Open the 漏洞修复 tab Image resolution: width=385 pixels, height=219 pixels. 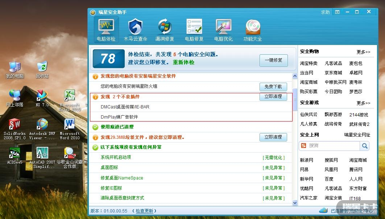coord(165,30)
